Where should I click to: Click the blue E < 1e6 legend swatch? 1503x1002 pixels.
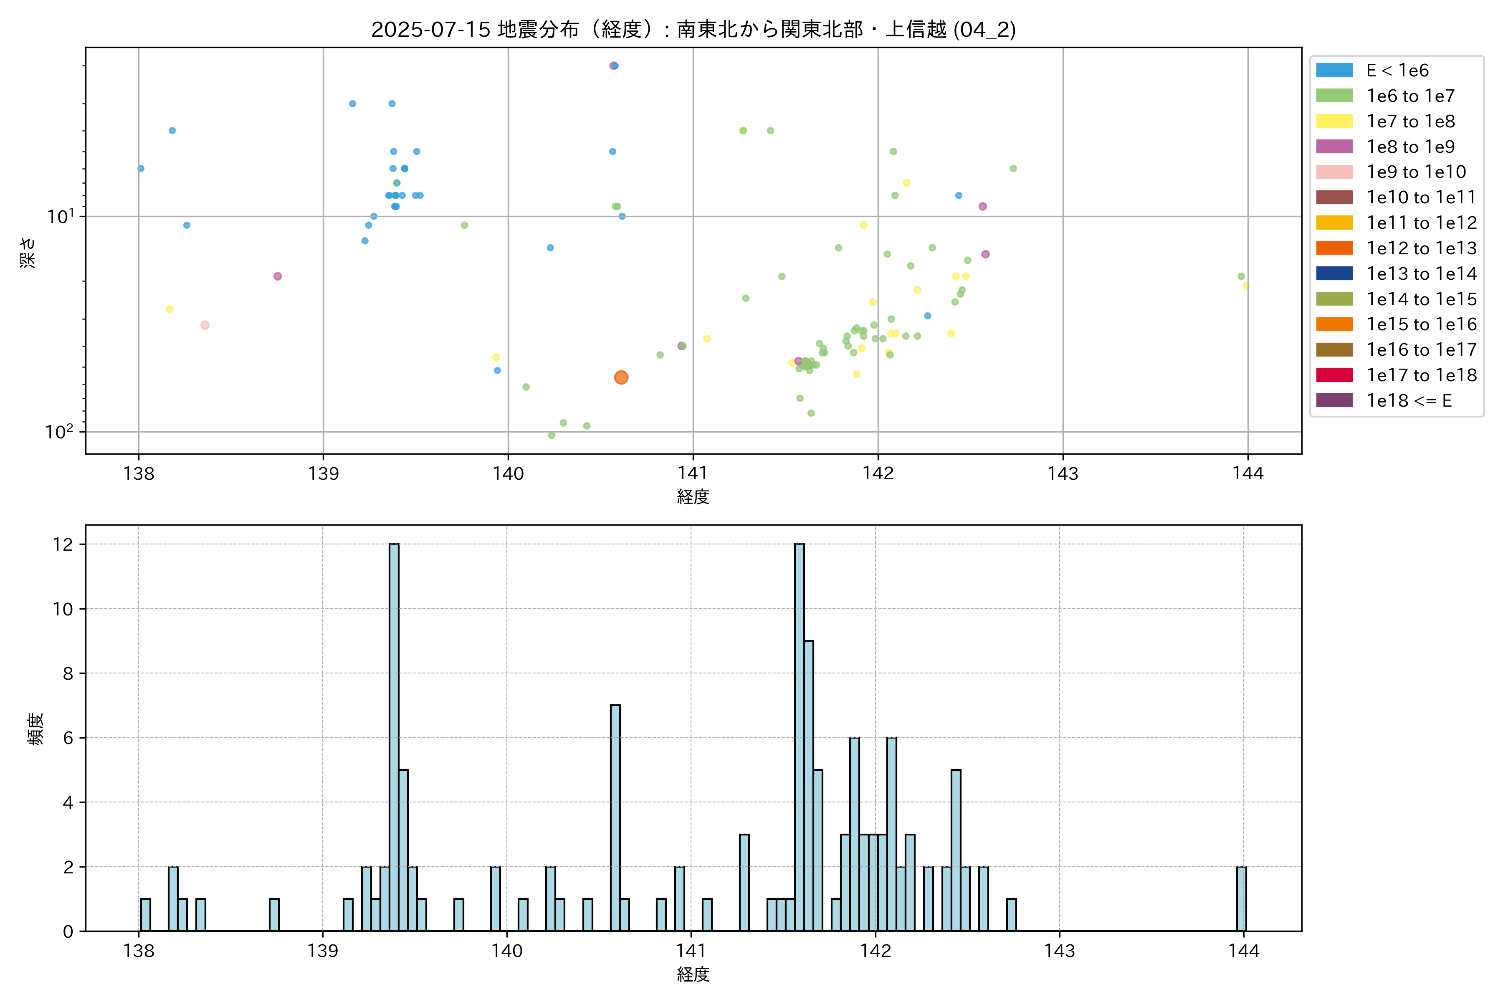[1334, 70]
